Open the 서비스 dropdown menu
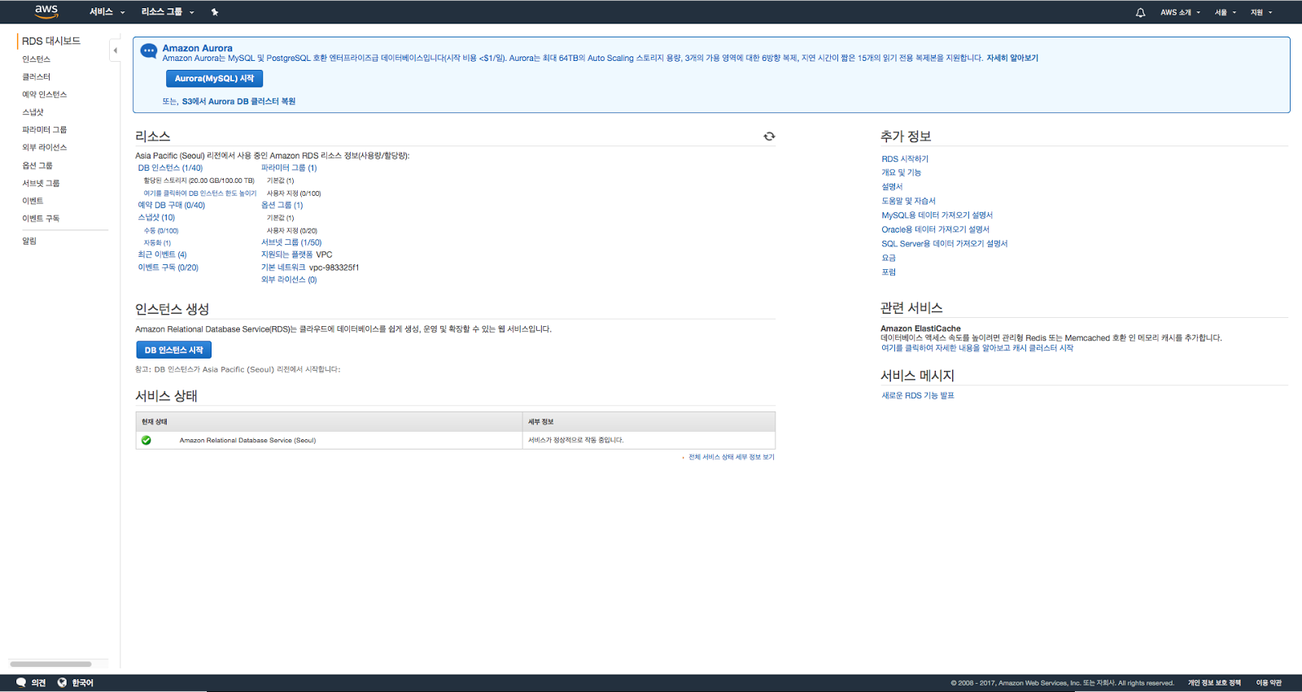Image resolution: width=1302 pixels, height=692 pixels. click(x=107, y=12)
